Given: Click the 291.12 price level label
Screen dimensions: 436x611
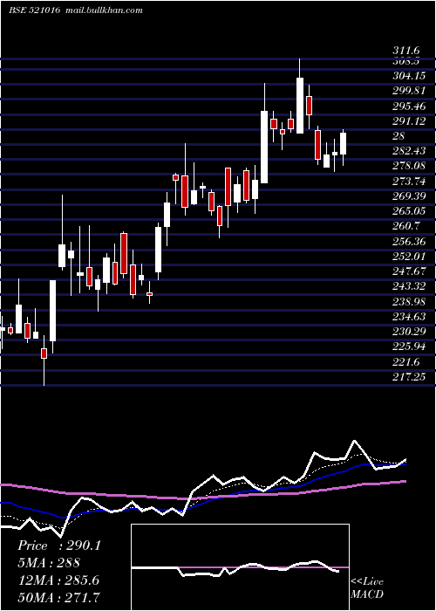Looking at the screenshot, I should (x=409, y=121).
